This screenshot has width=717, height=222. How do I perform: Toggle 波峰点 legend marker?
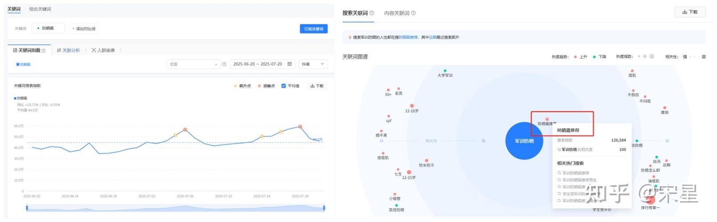coord(259,86)
